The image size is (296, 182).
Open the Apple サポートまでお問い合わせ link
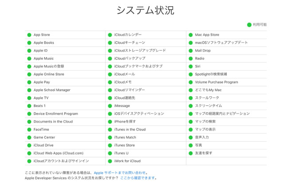[120, 173]
